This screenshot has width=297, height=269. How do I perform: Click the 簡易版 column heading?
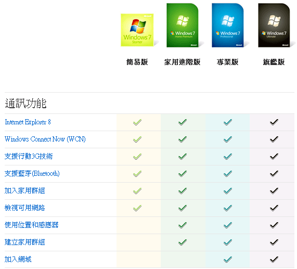tap(137, 62)
